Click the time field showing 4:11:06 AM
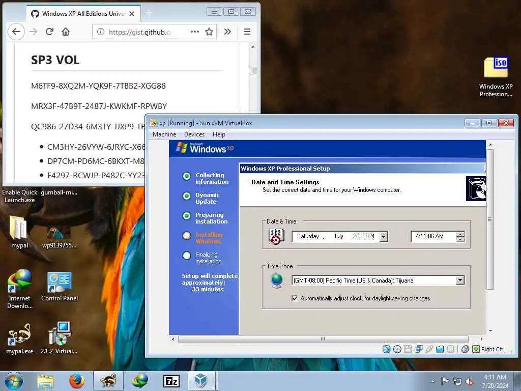 tap(433, 236)
